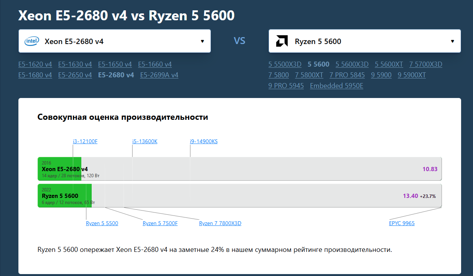Choose the 7 5800XT link
The width and height of the screenshot is (473, 276).
[x=309, y=75]
